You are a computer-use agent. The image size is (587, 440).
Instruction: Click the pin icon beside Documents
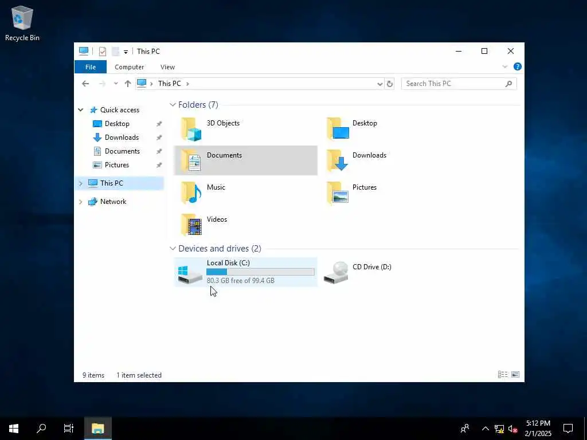[x=159, y=151]
